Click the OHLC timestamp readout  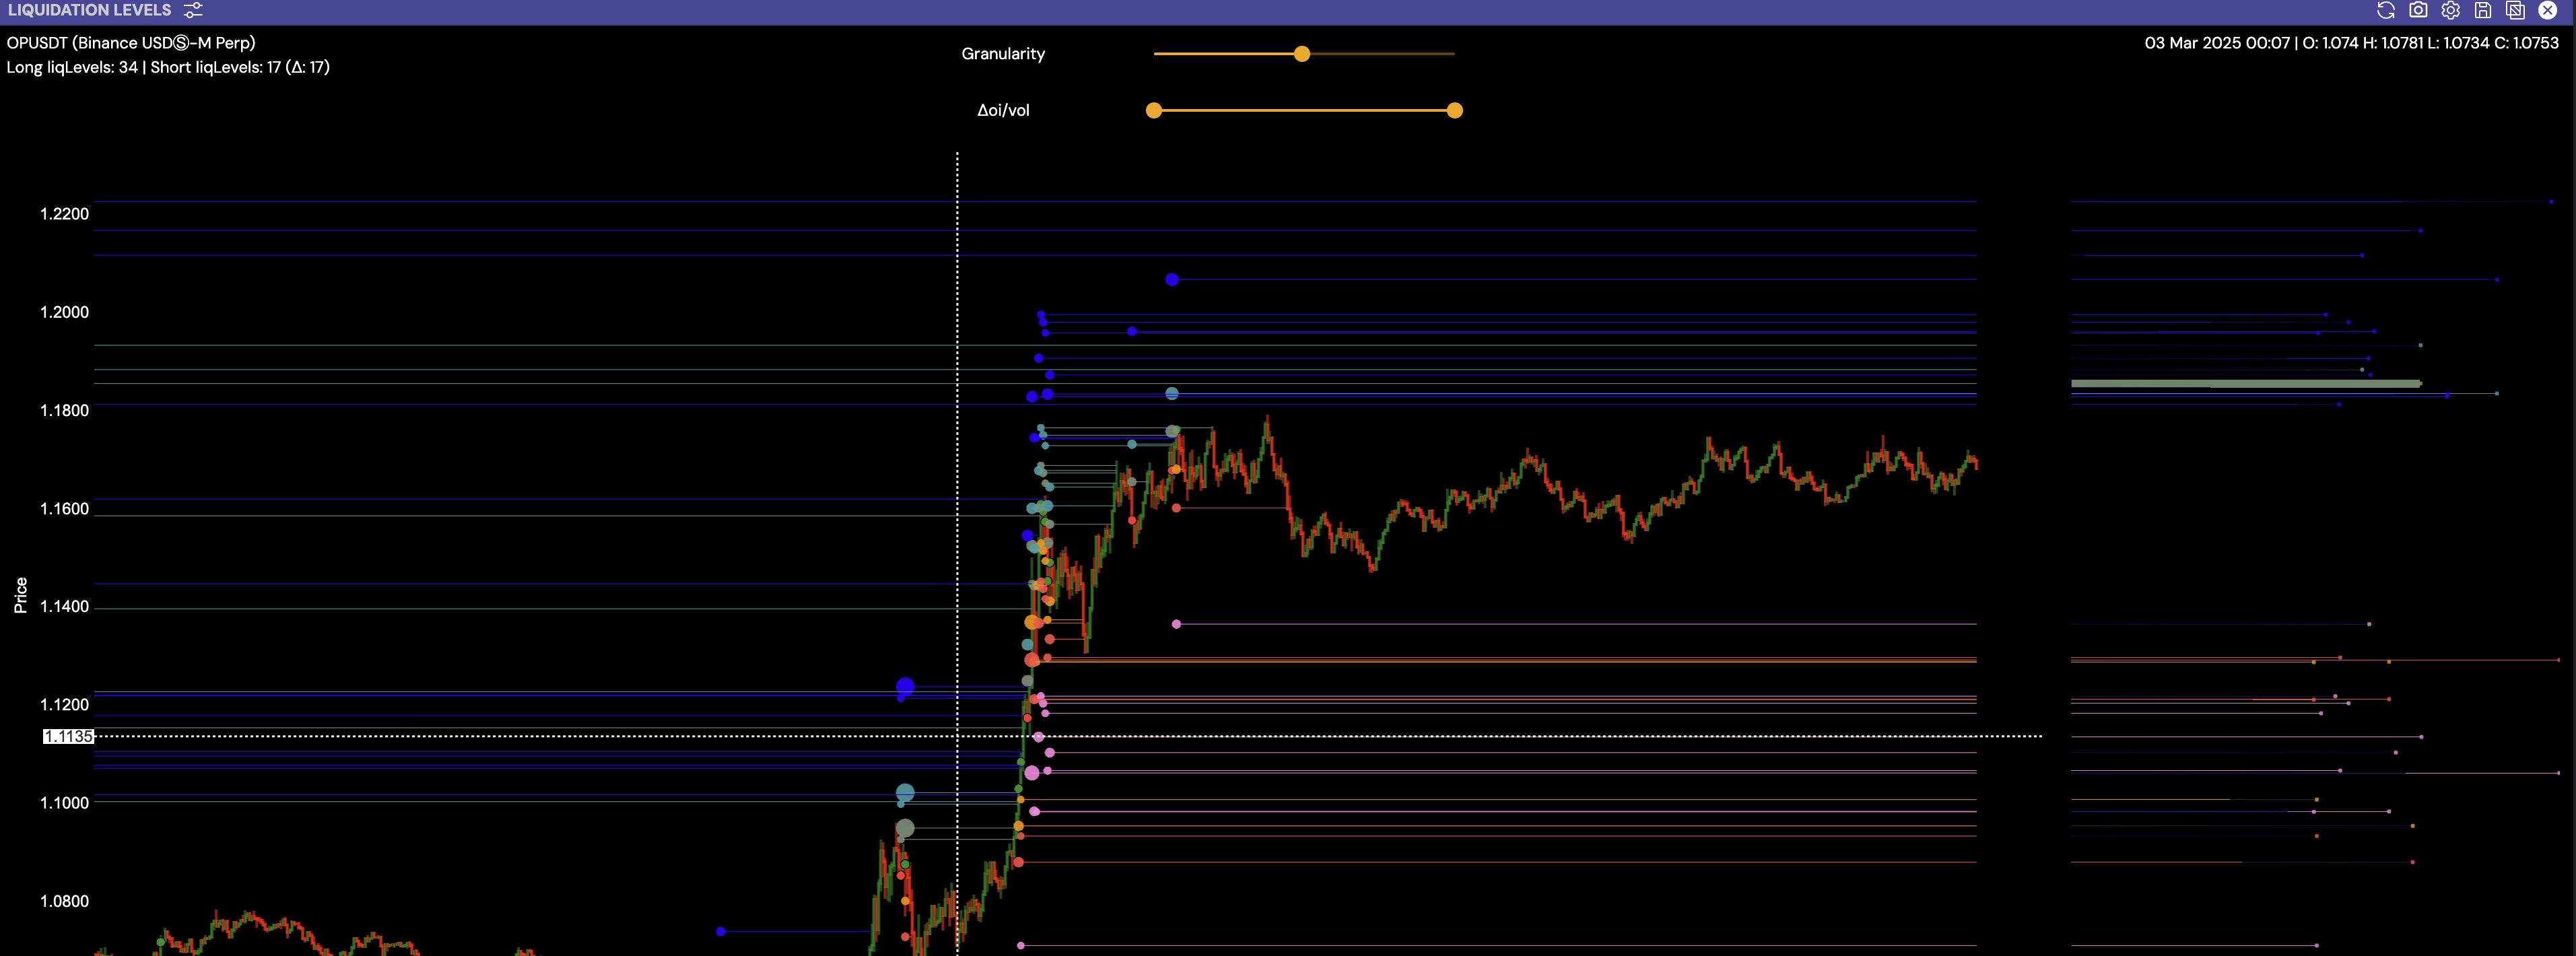2351,43
